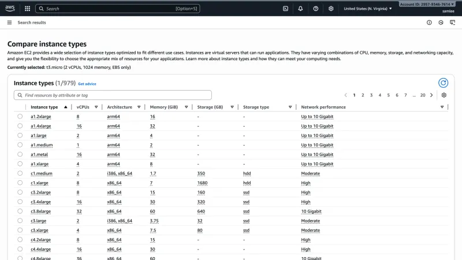The height and width of the screenshot is (260, 462).
Task: Select the a1.metal radio button
Action: coord(20,154)
